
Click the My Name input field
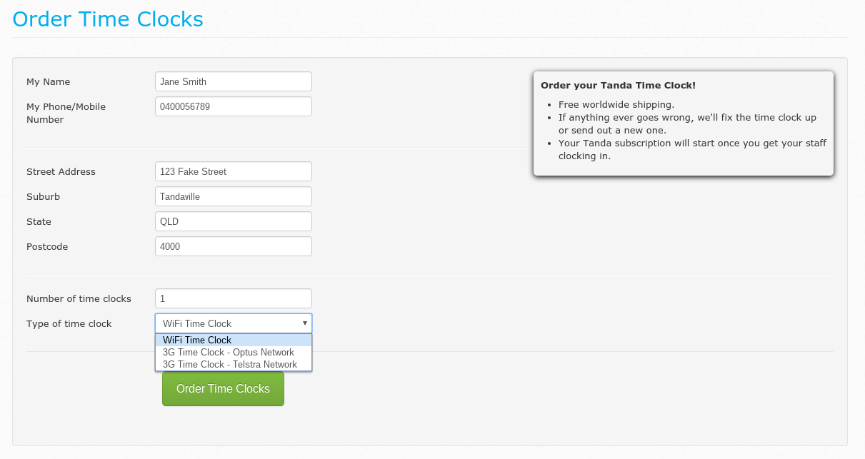click(234, 81)
